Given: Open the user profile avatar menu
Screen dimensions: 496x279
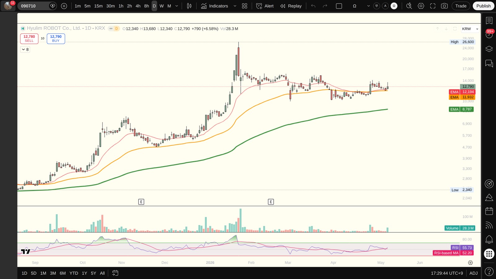Looking at the screenshot, I should (x=8, y=6).
